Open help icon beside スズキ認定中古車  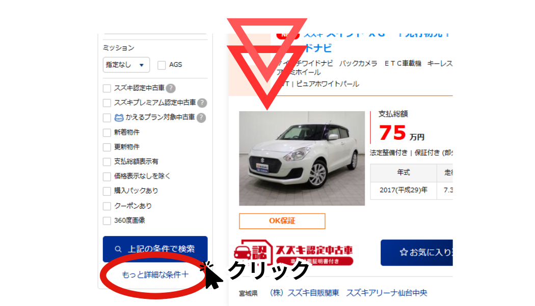click(x=171, y=88)
